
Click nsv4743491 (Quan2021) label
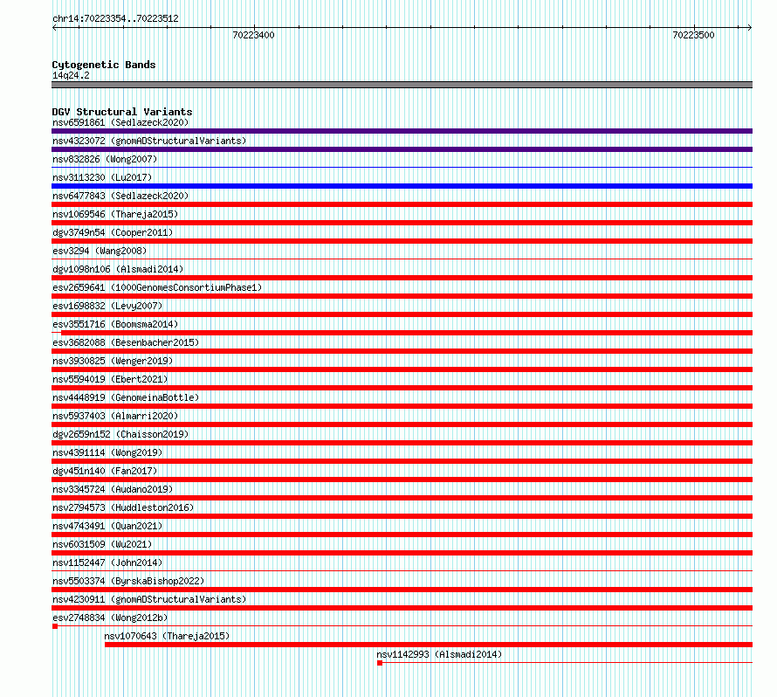click(x=107, y=526)
